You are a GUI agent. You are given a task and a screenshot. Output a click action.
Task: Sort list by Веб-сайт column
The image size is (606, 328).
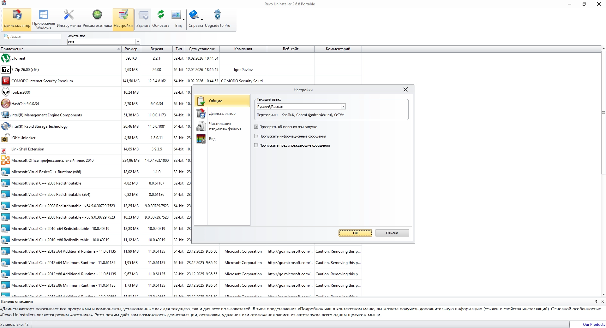pyautogui.click(x=291, y=49)
